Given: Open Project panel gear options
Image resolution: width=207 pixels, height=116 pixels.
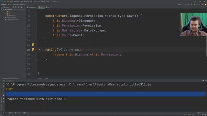Looking at the screenshot, I should (22, 7).
